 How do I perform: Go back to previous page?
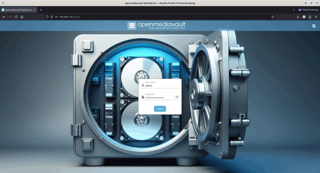coord(4,17)
